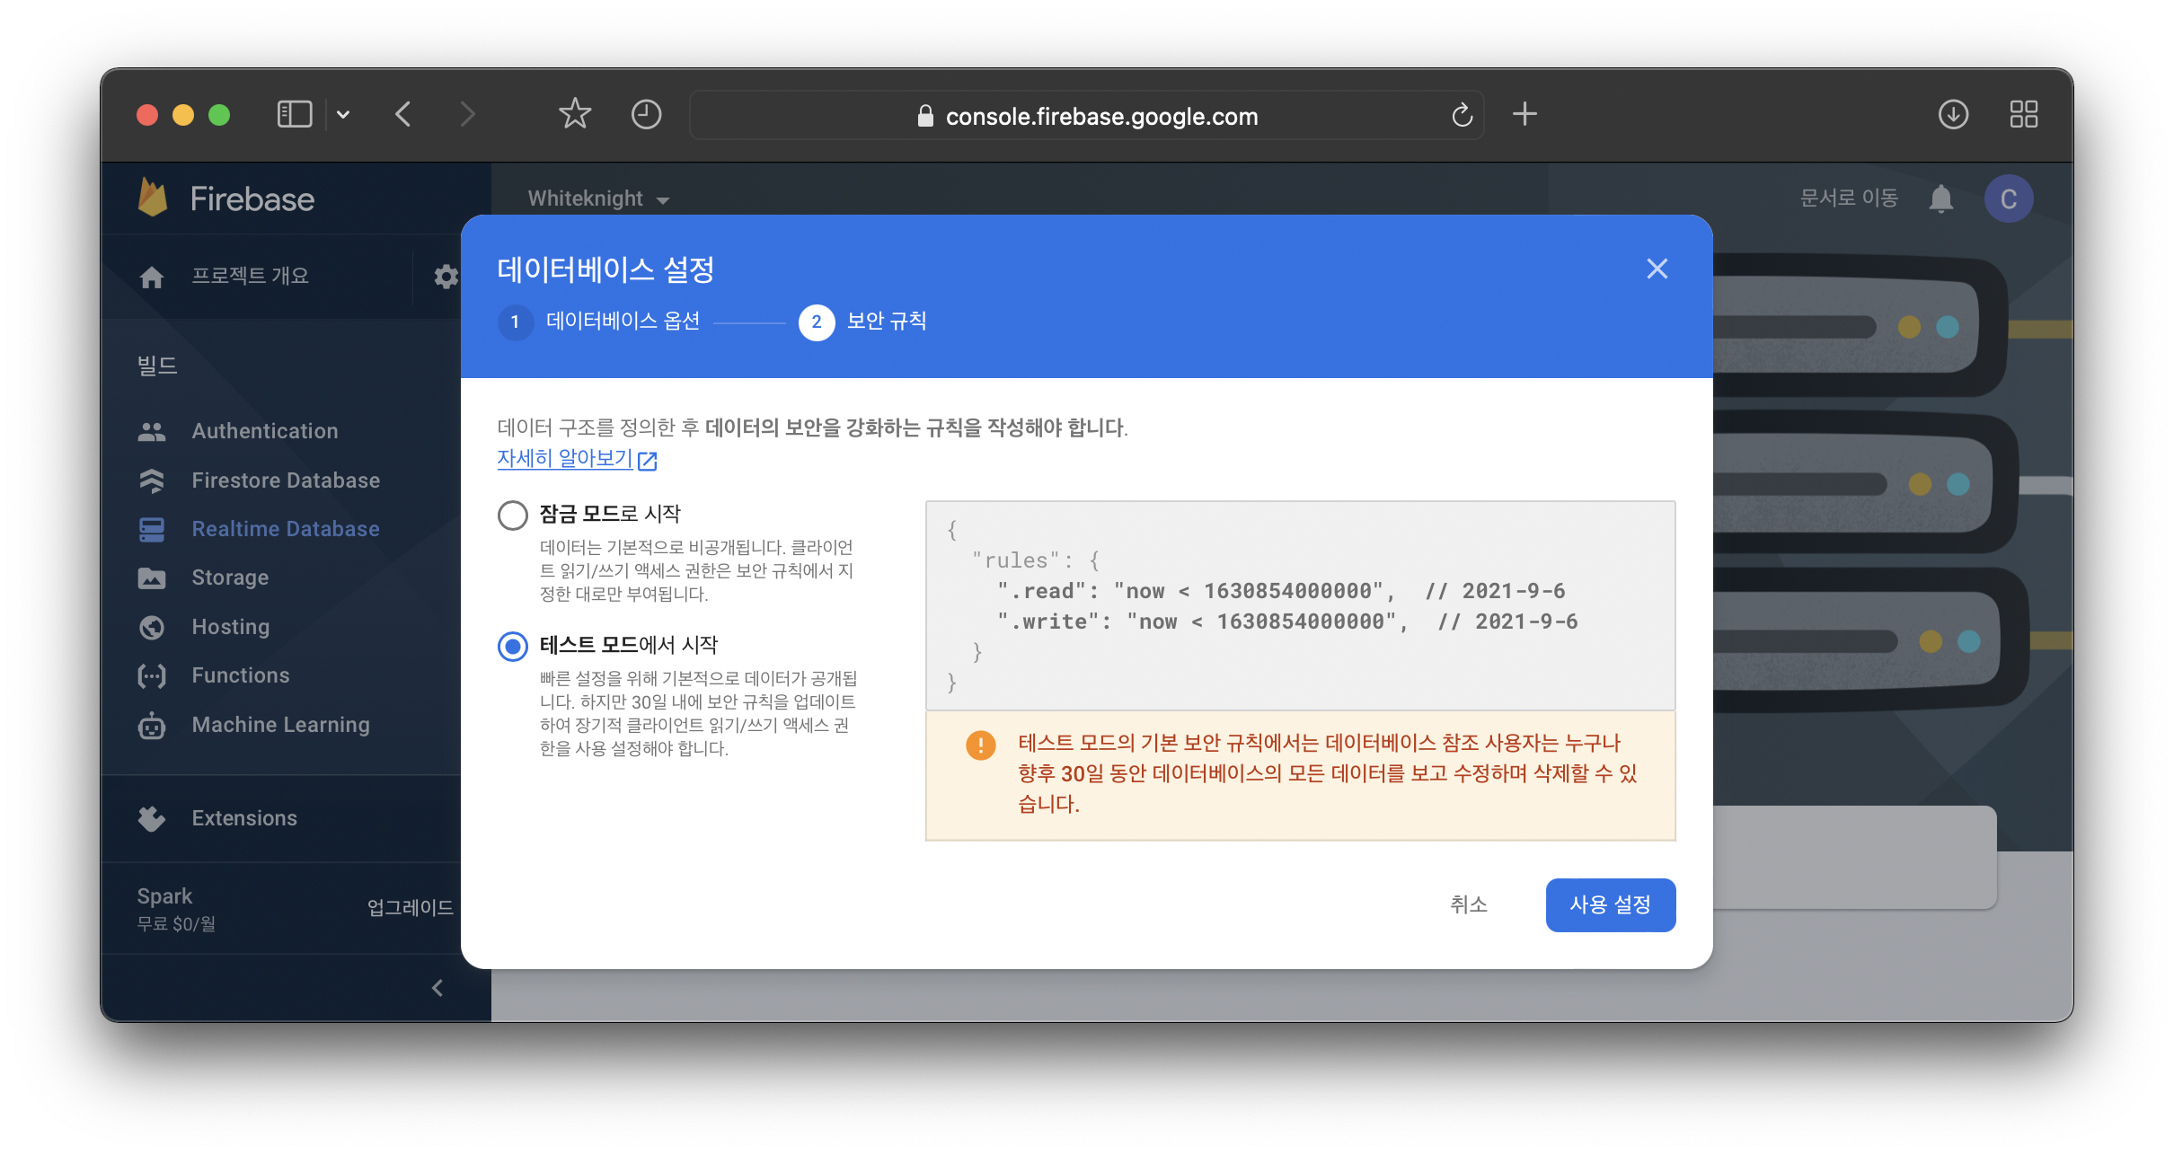Open Machine Learning in sidebar
The width and height of the screenshot is (2174, 1155).
280,725
